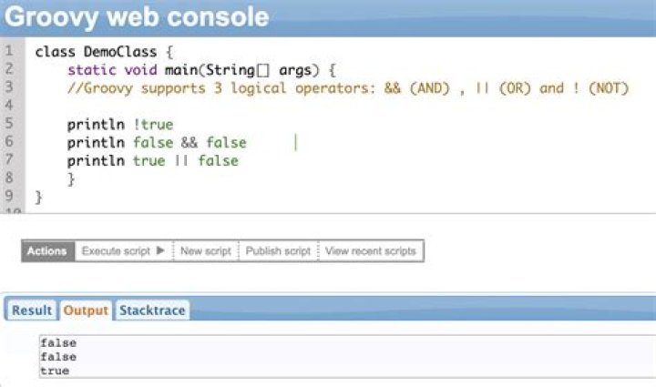Click the closing brace on line 9
Screen dimensions: 656x387
coord(39,198)
